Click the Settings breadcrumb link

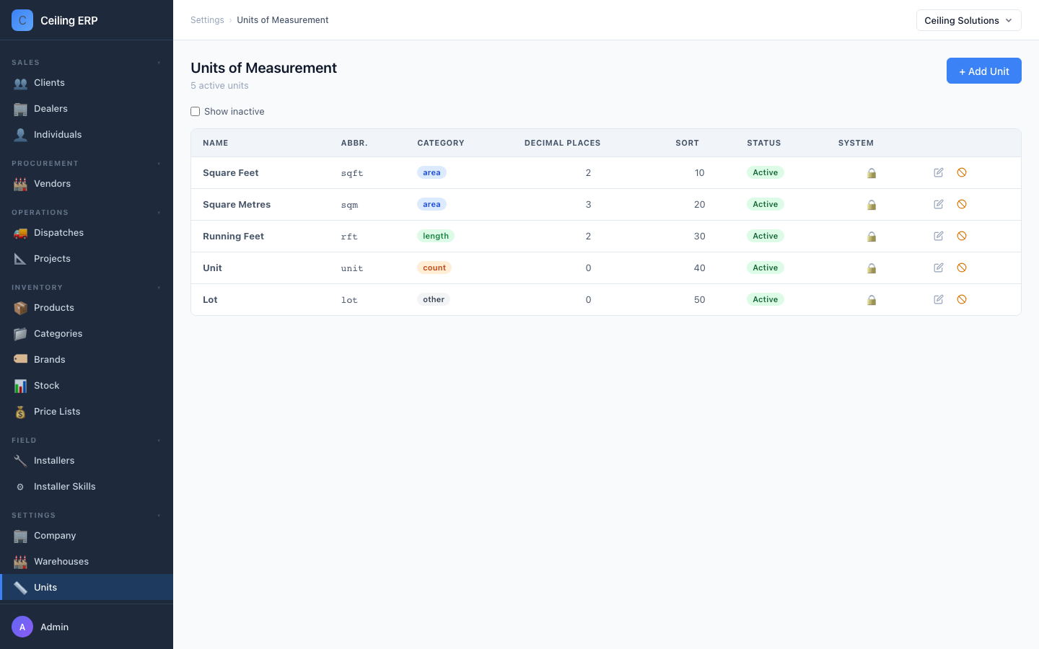[207, 20]
